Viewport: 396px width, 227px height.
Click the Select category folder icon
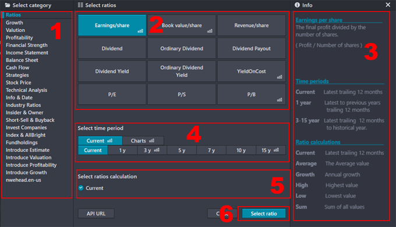8,5
